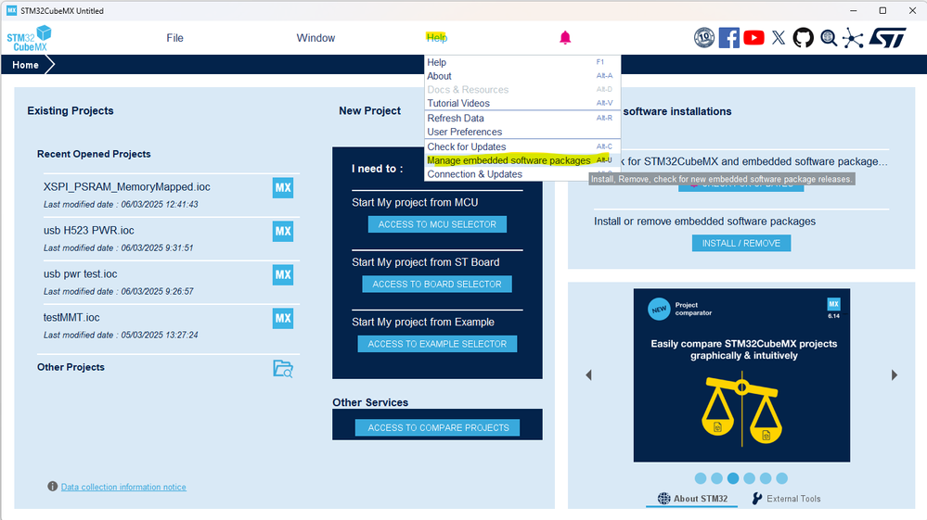Image resolution: width=927 pixels, height=520 pixels.
Task: Select Manage embedded software packages
Action: 522,160
